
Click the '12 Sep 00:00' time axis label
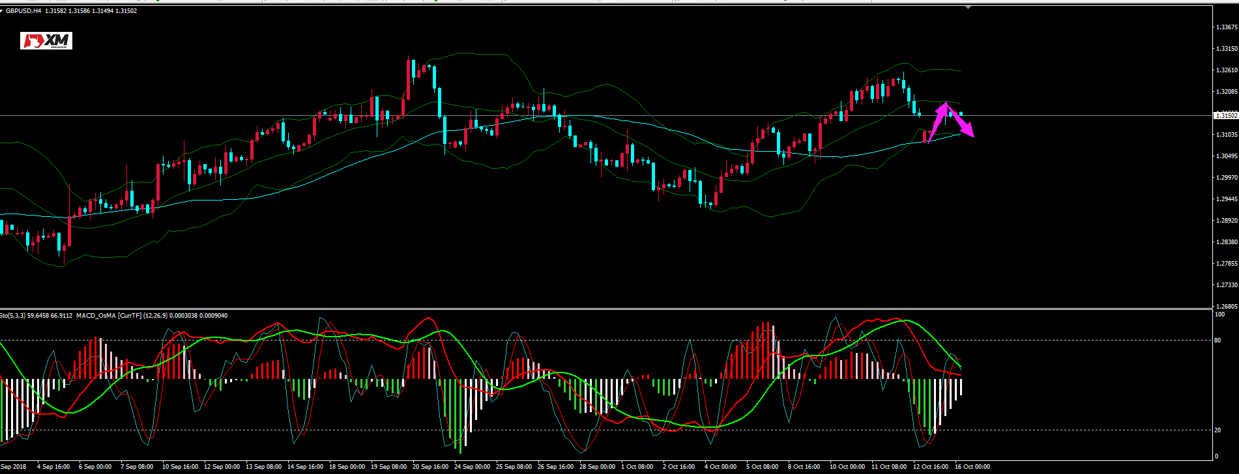pyautogui.click(x=222, y=467)
